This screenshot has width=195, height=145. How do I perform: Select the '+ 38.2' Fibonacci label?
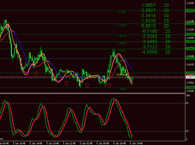pos(122,51)
